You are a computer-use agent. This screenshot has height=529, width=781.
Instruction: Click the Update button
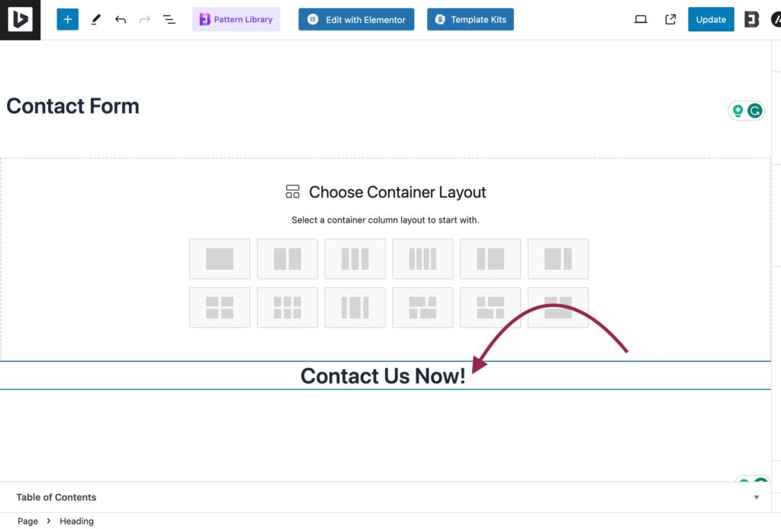pos(711,19)
